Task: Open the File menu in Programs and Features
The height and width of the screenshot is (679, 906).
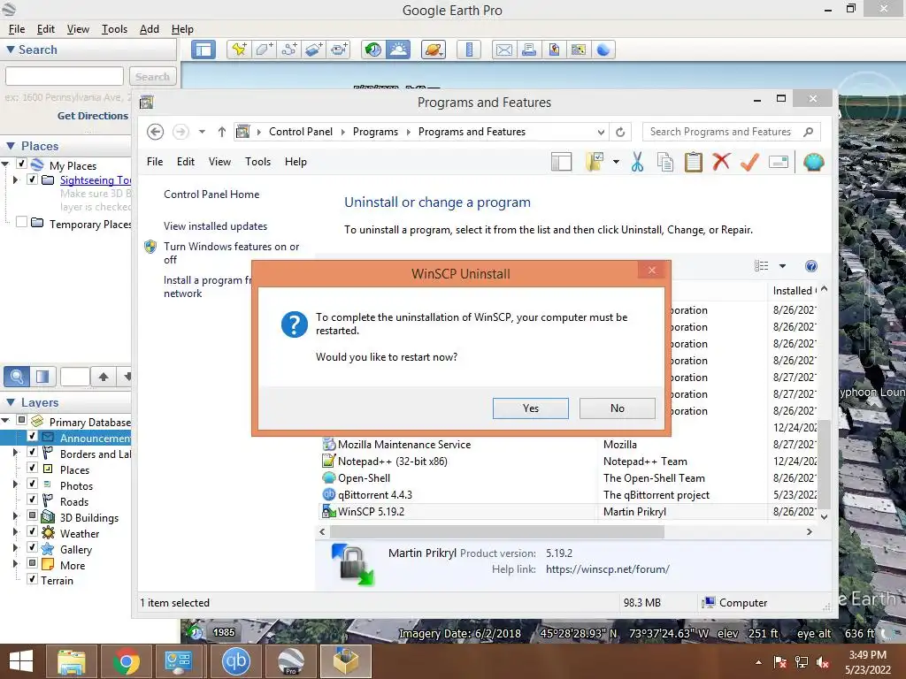Action: coord(155,162)
